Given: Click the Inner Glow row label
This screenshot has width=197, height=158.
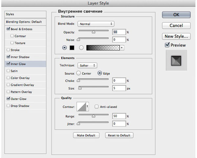Looking at the screenshot, I should 18,64.
